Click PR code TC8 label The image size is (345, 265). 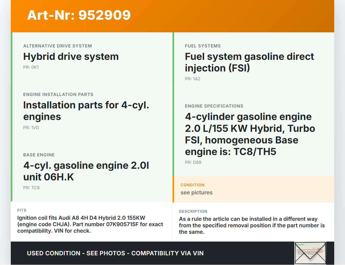click(31, 188)
